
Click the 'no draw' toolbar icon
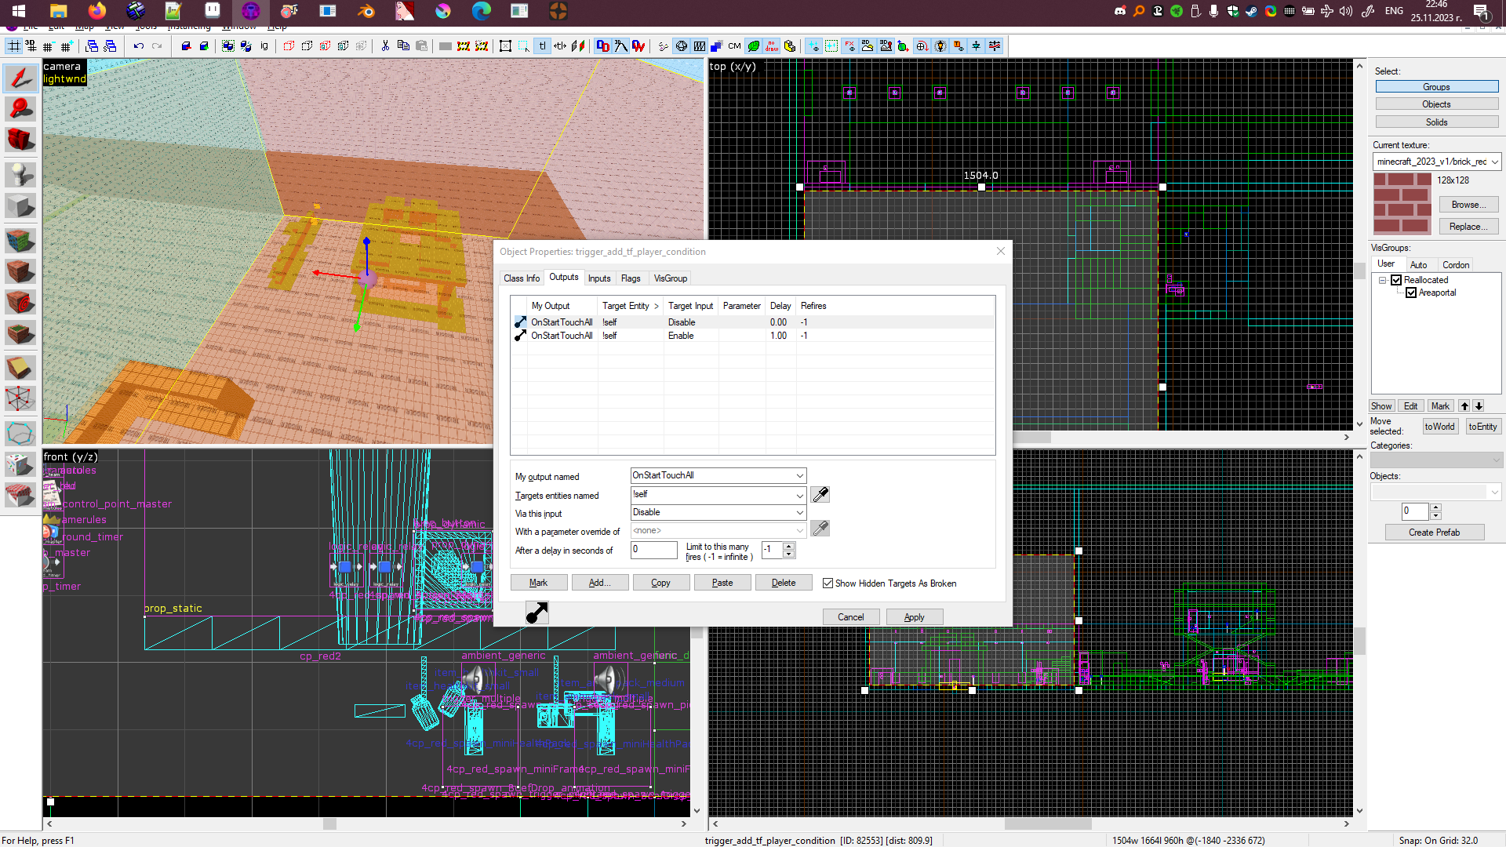pyautogui.click(x=772, y=46)
